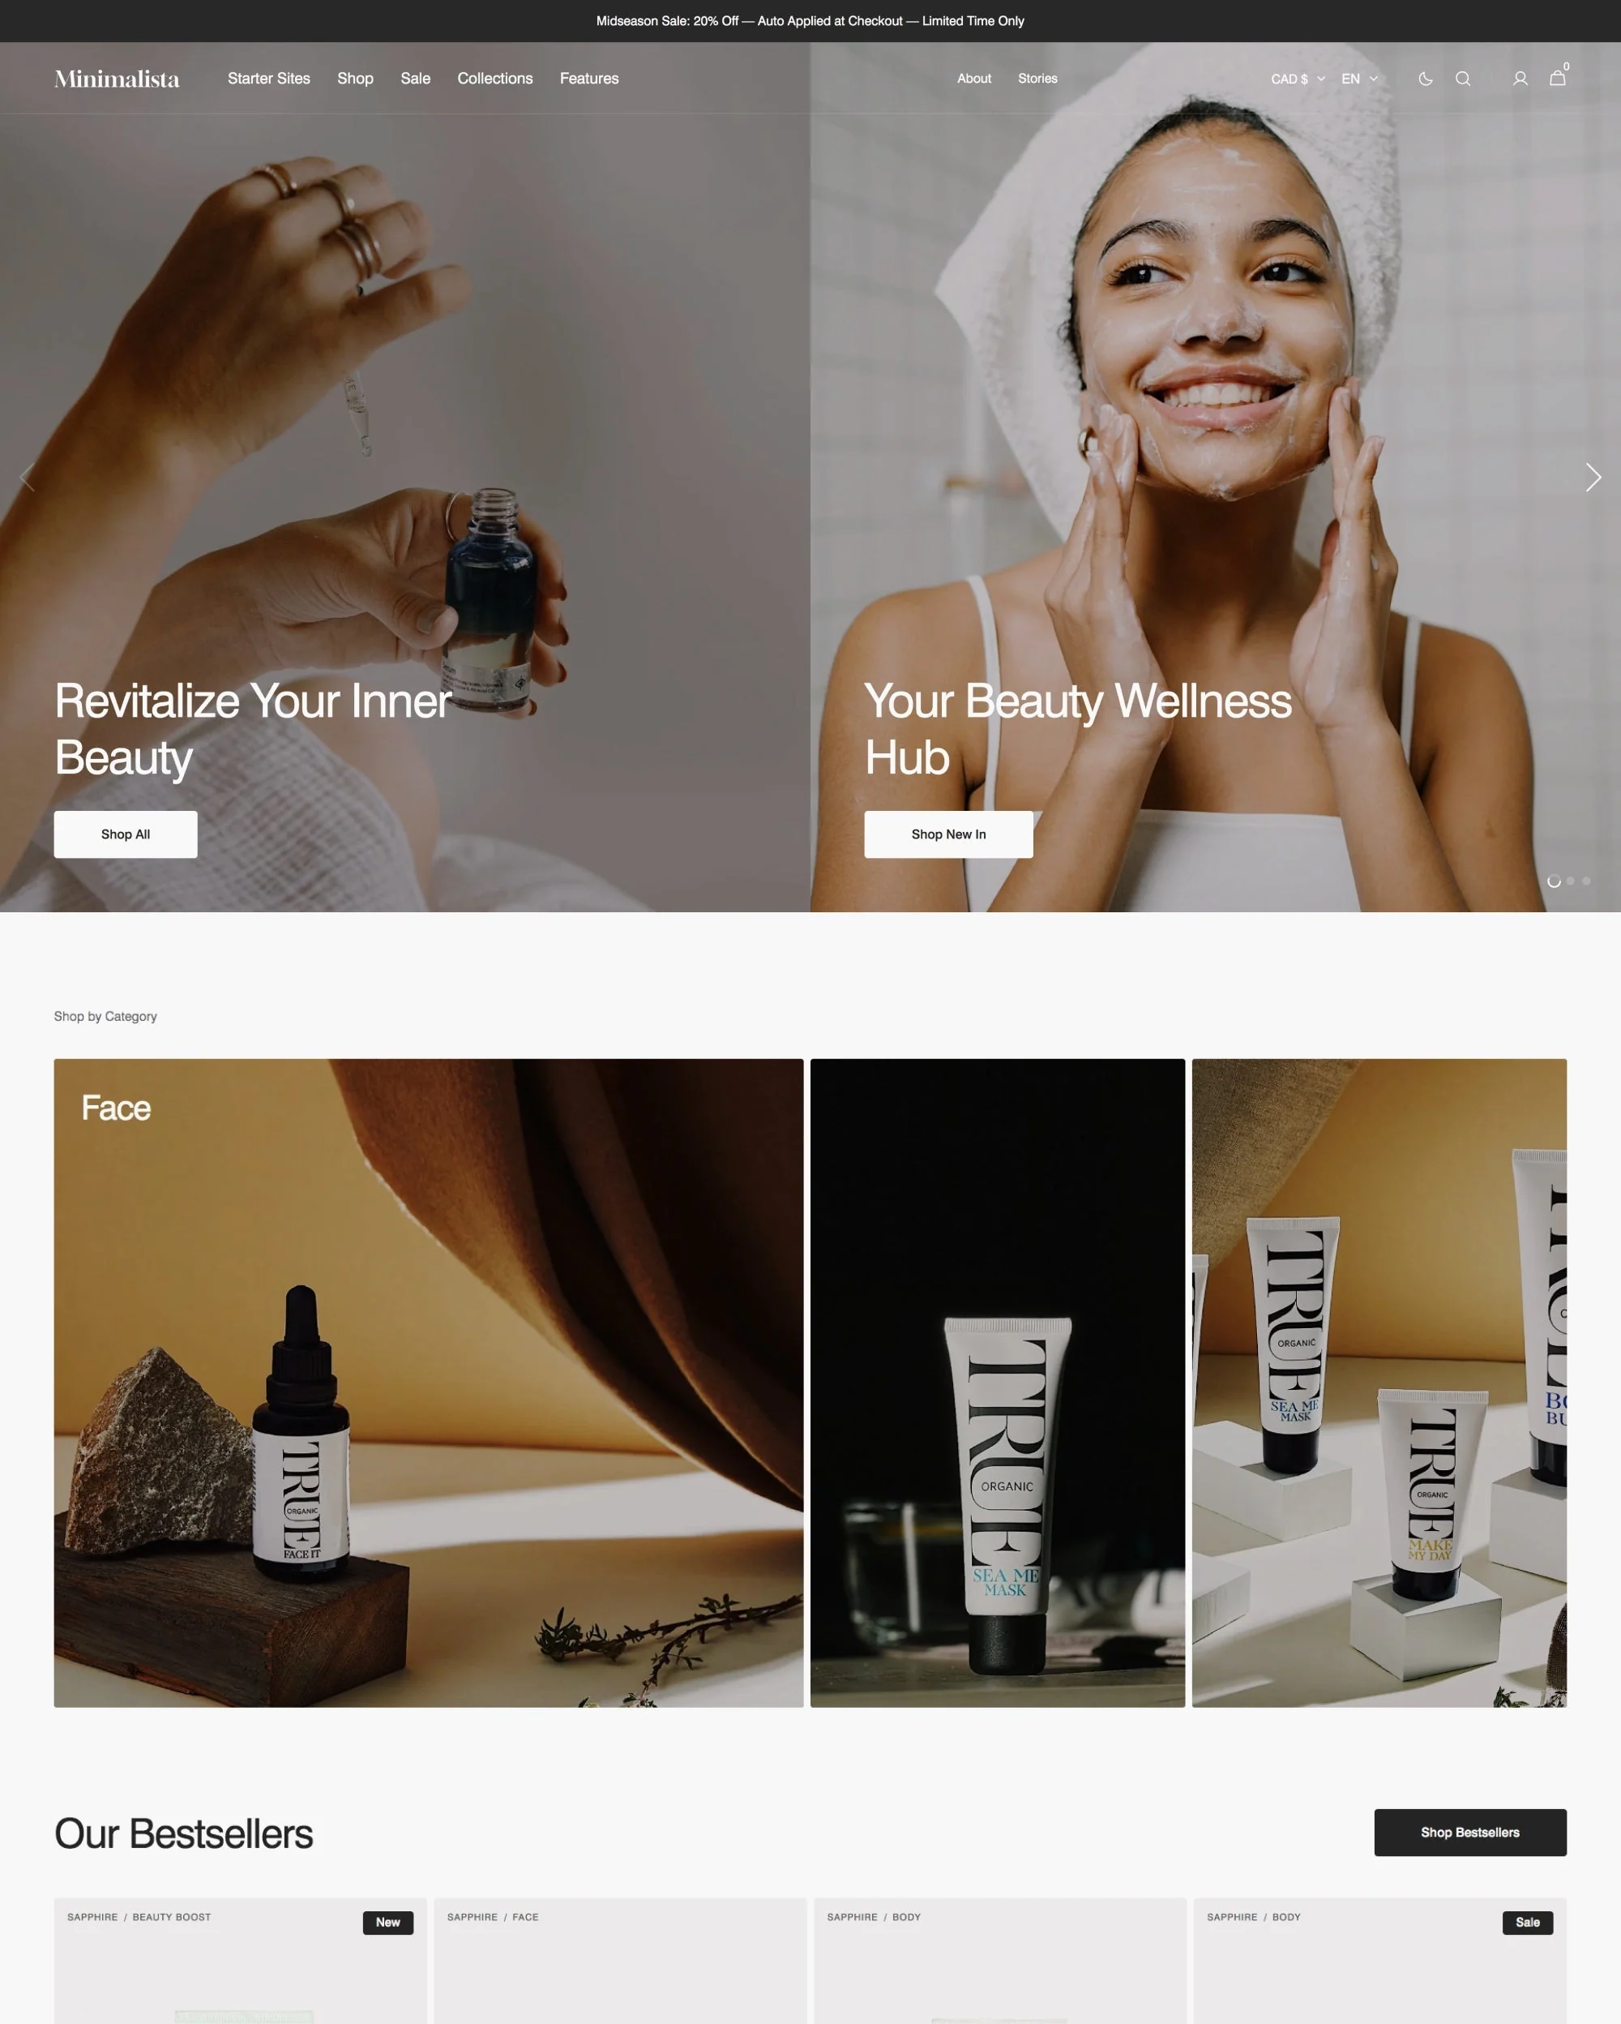The height and width of the screenshot is (2024, 1621).
Task: Select the Features menu item
Action: pos(589,78)
